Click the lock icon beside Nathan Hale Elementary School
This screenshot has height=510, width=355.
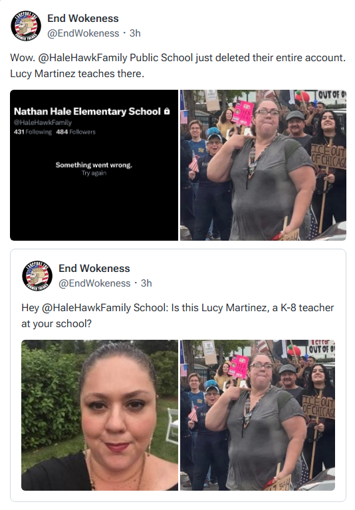point(167,111)
